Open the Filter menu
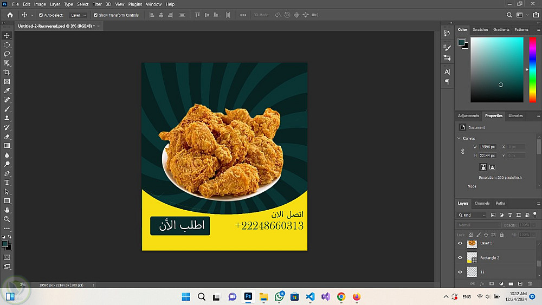The height and width of the screenshot is (305, 542). tap(97, 4)
